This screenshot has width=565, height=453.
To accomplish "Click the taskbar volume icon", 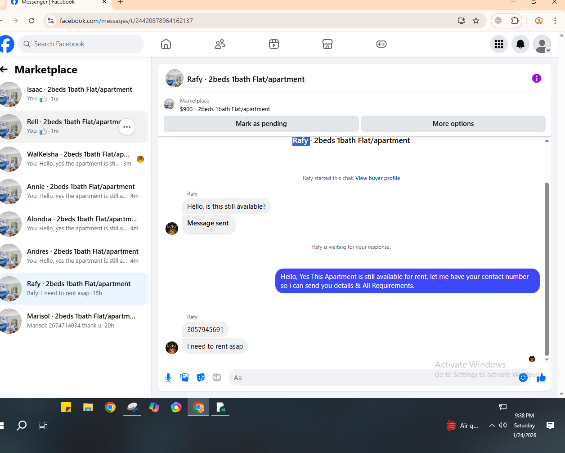I will click(503, 426).
